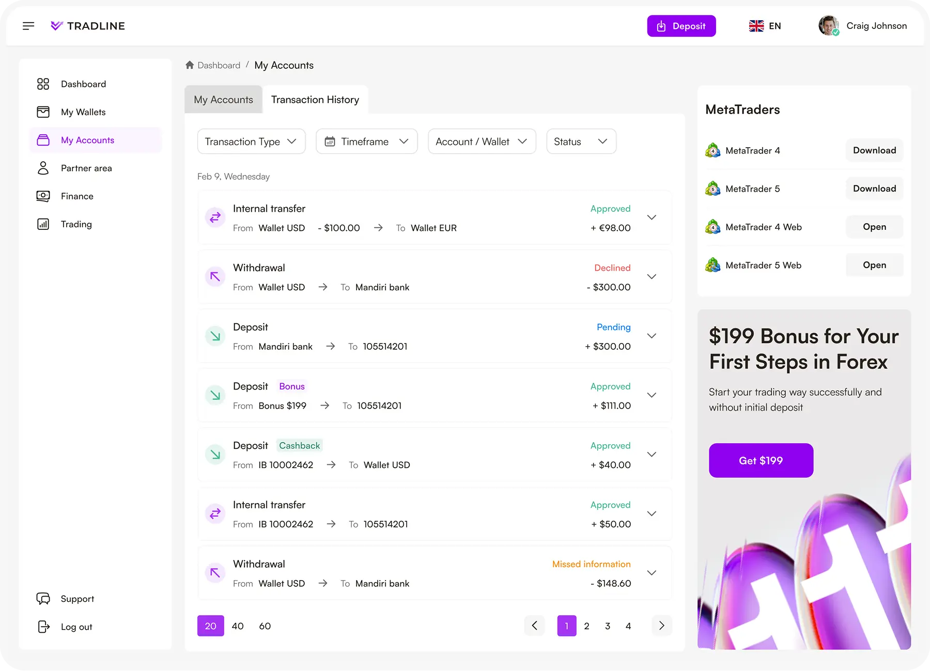The image size is (930, 671).
Task: Open Finance in the sidebar
Action: click(x=96, y=196)
